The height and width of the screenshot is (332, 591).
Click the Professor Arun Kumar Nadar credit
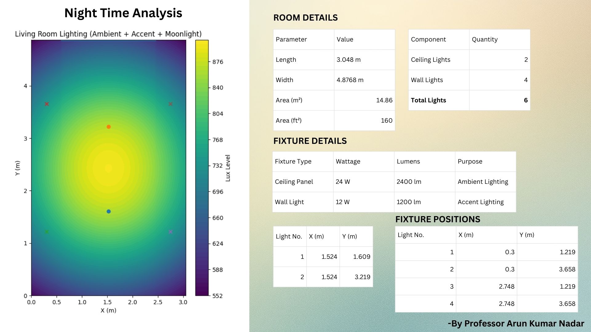click(516, 323)
